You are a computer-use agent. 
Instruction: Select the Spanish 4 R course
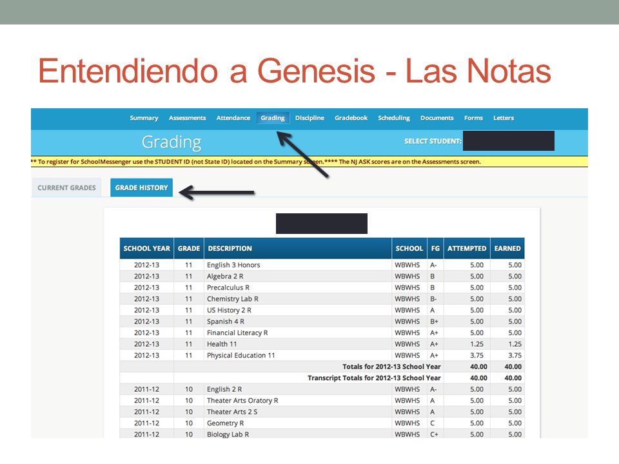(322, 322)
